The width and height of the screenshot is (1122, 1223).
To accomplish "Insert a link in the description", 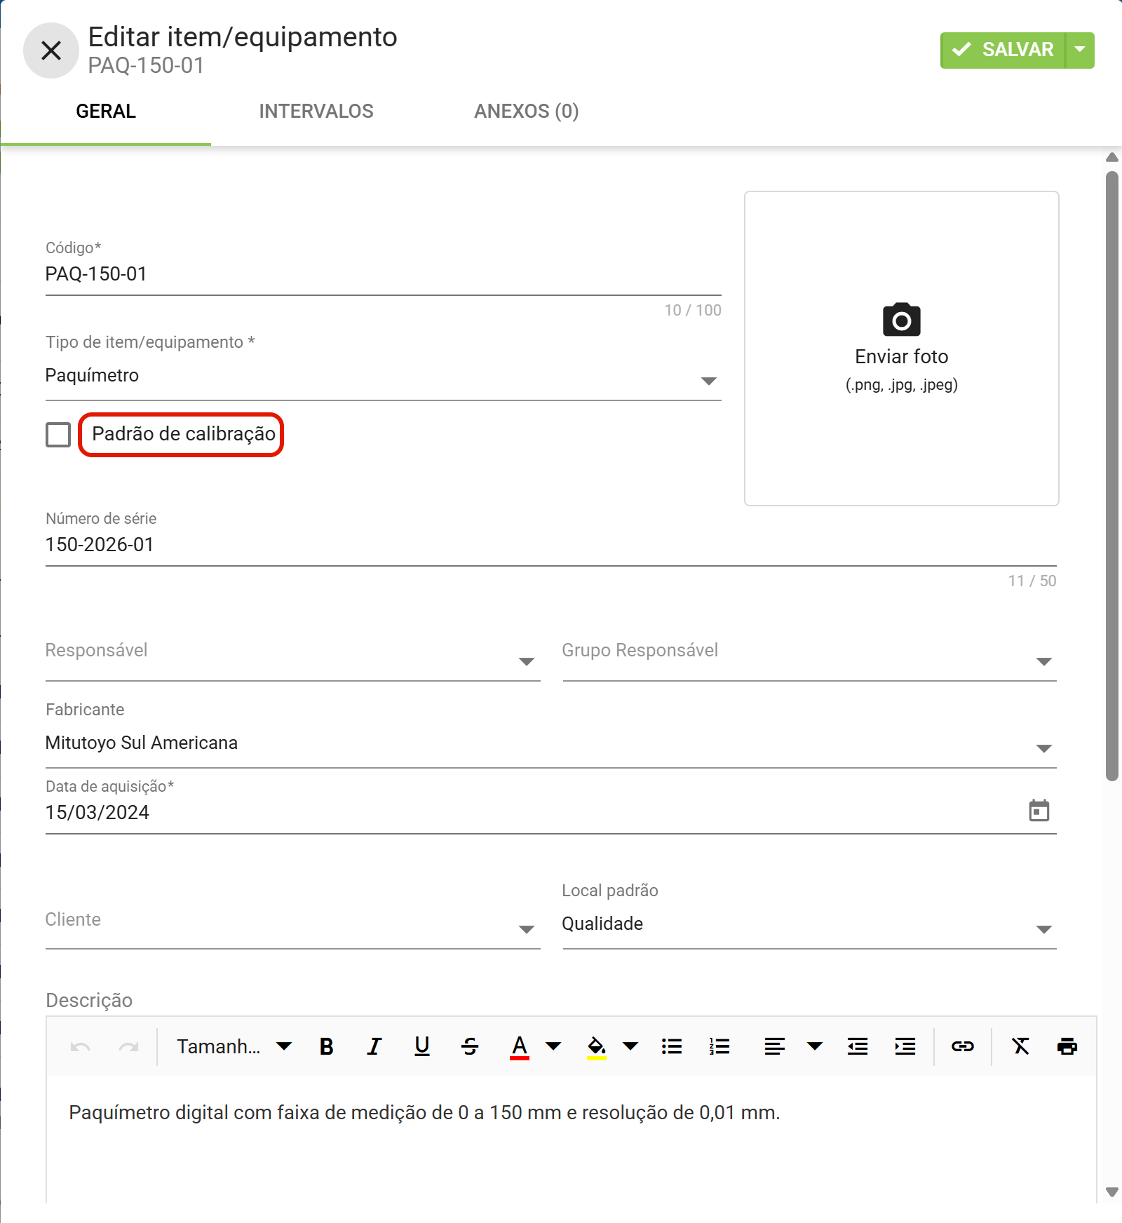I will click(x=963, y=1047).
